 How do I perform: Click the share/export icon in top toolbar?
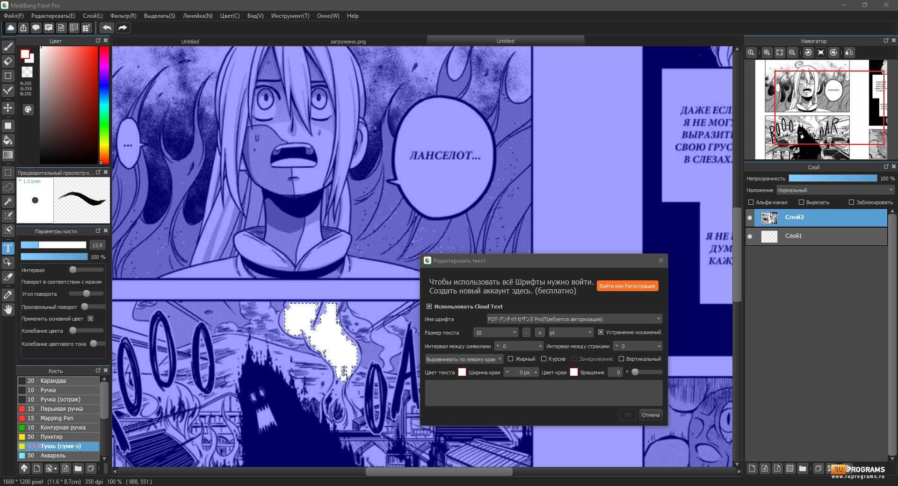pyautogui.click(x=23, y=28)
